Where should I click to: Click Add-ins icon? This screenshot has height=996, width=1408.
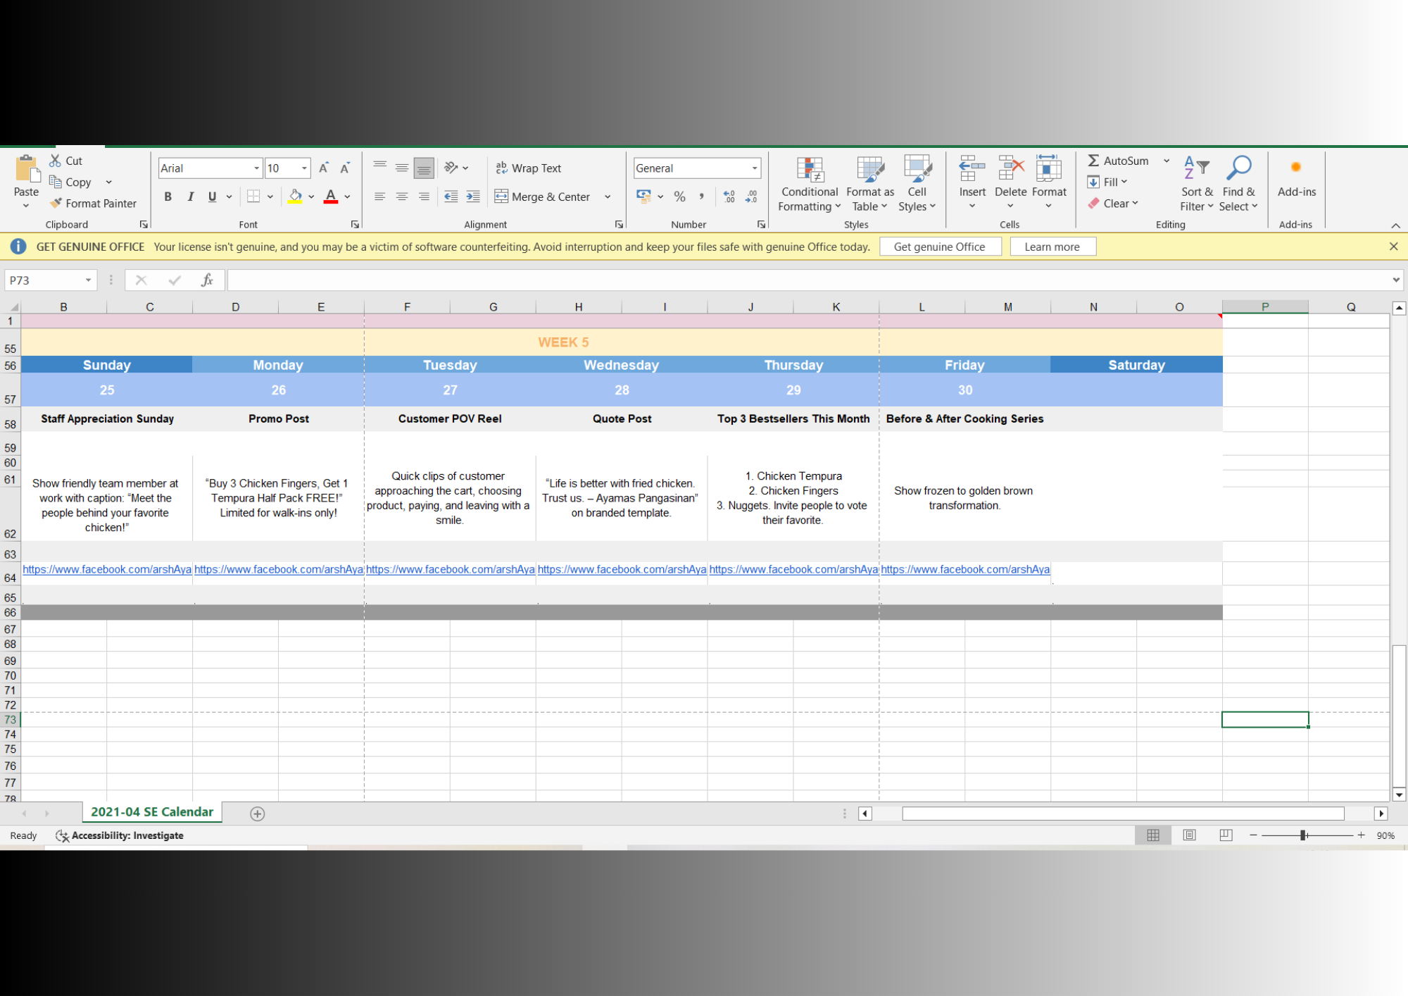click(1296, 168)
